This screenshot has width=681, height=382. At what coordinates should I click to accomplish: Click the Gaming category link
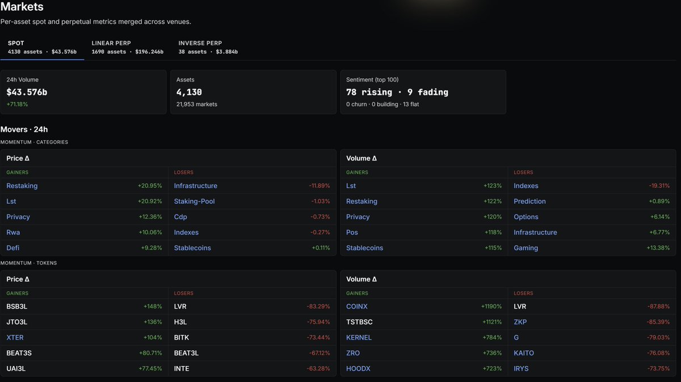(x=526, y=247)
